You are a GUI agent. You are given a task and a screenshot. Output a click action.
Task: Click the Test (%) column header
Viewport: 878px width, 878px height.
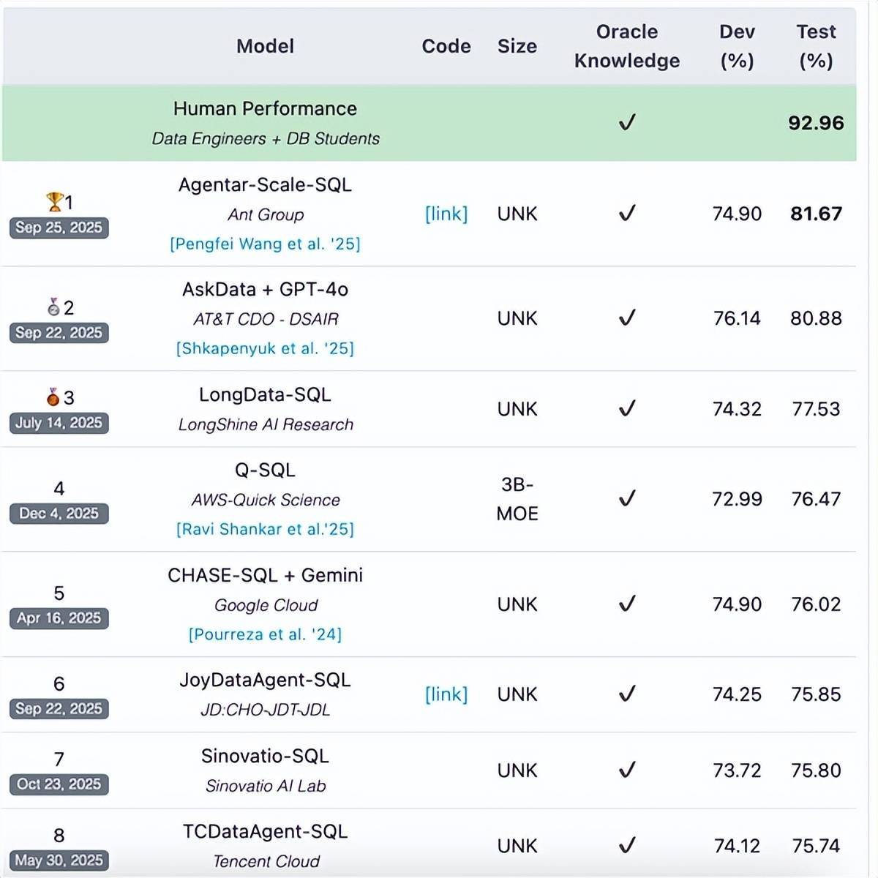point(815,45)
